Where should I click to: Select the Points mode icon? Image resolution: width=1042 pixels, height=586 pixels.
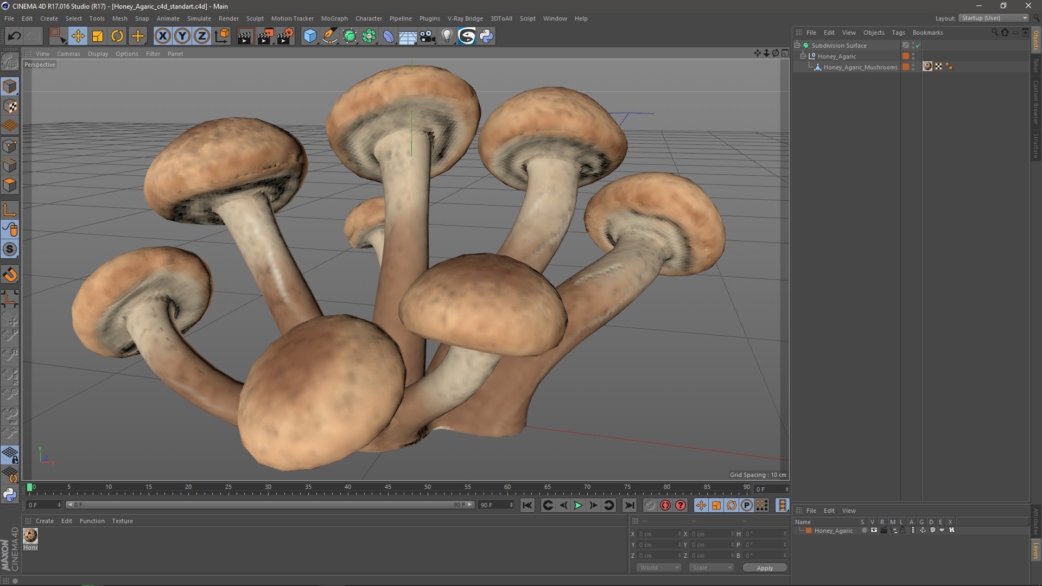(x=10, y=146)
